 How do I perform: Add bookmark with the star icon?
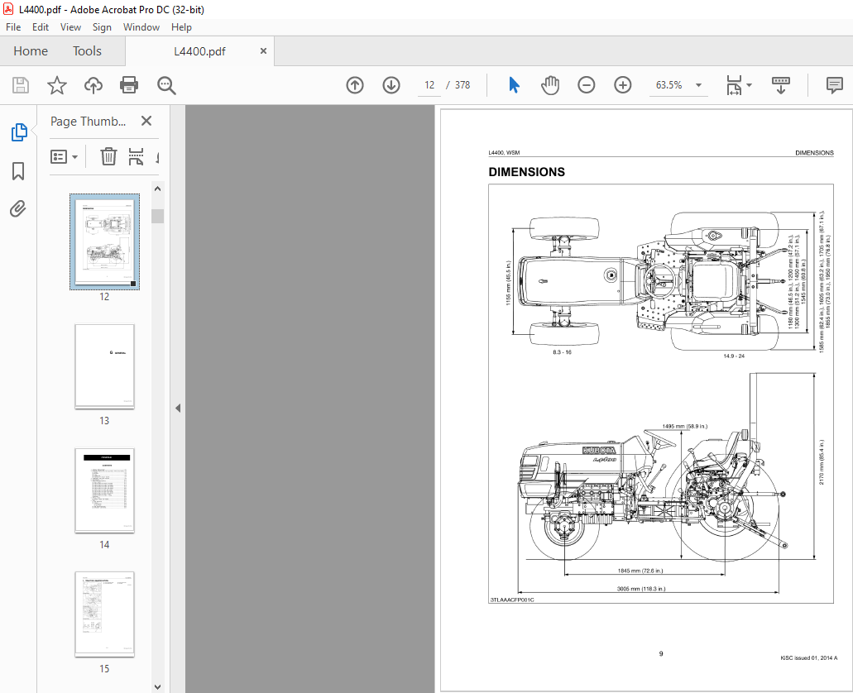[x=56, y=85]
